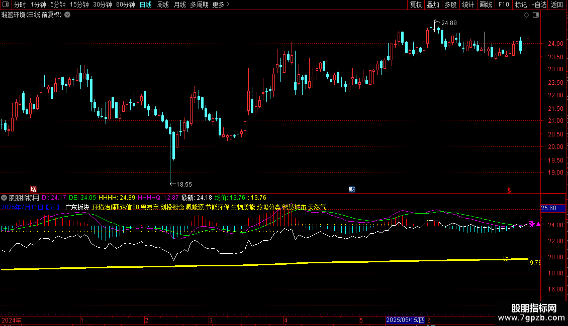Select the 月线 monthly chart tab
Viewport: 568px width, 326px height.
click(179, 5)
